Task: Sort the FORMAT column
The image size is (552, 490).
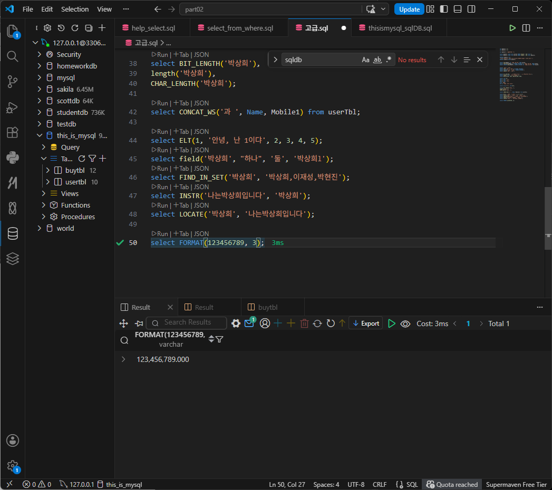Action: [211, 339]
